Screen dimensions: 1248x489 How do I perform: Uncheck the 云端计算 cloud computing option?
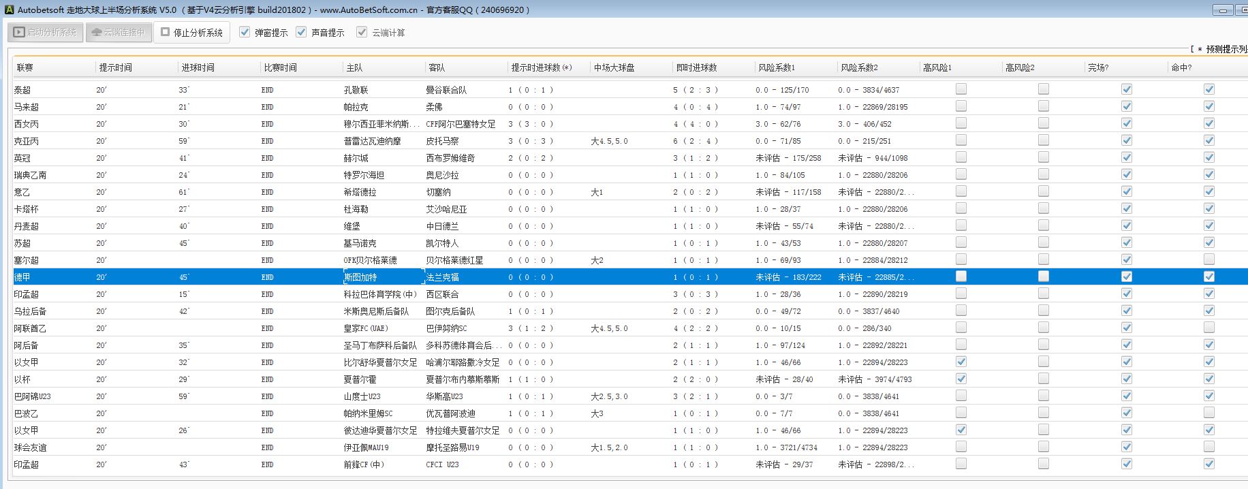pyautogui.click(x=362, y=32)
